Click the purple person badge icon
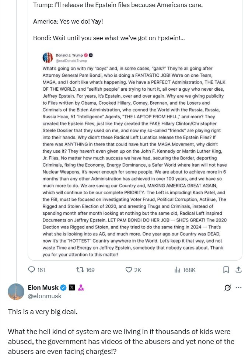 pos(81,287)
